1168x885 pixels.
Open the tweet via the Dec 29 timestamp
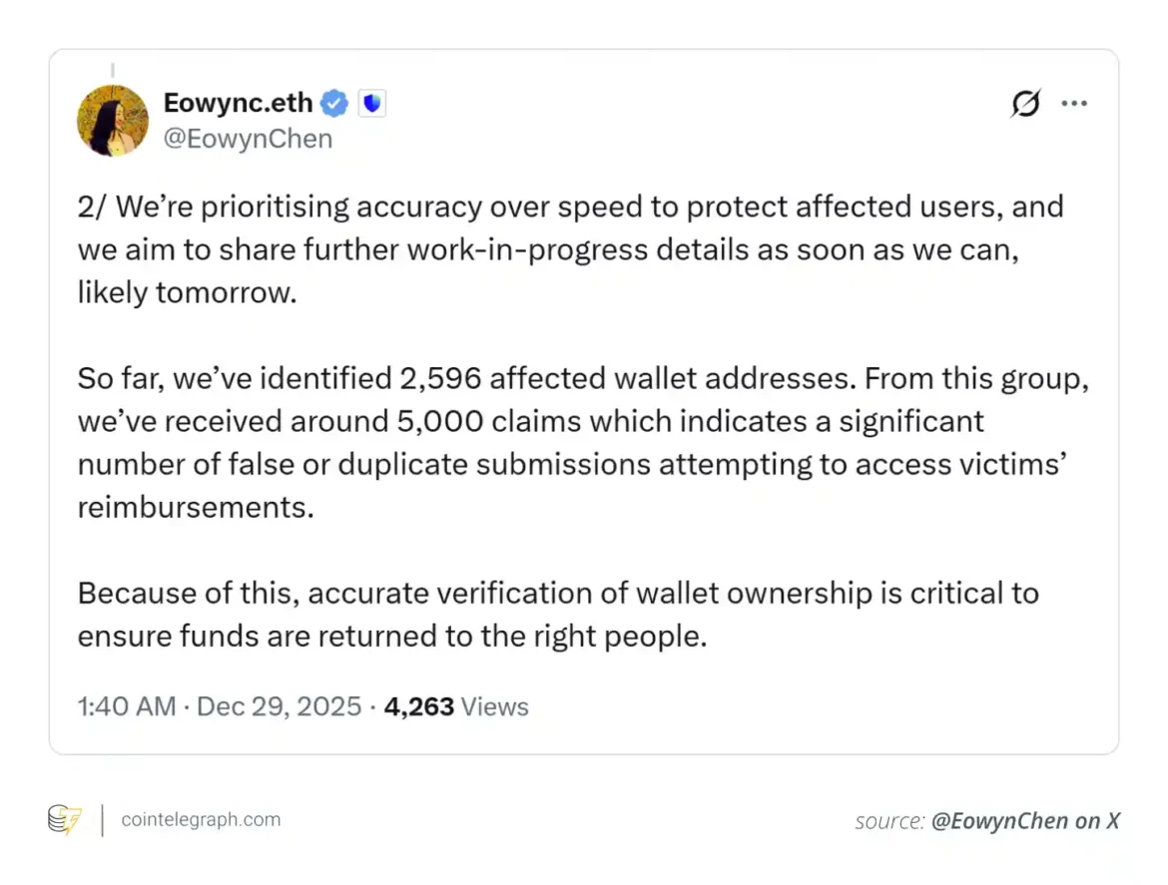pos(279,706)
